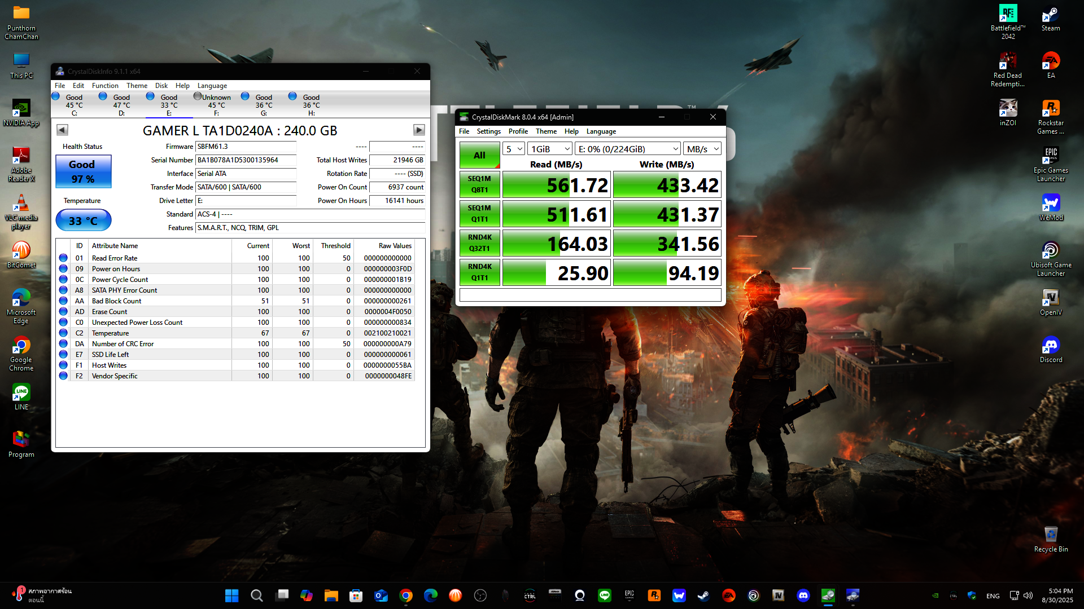Click the next disk arrow button
Screen dimensions: 1084x609
click(x=418, y=130)
